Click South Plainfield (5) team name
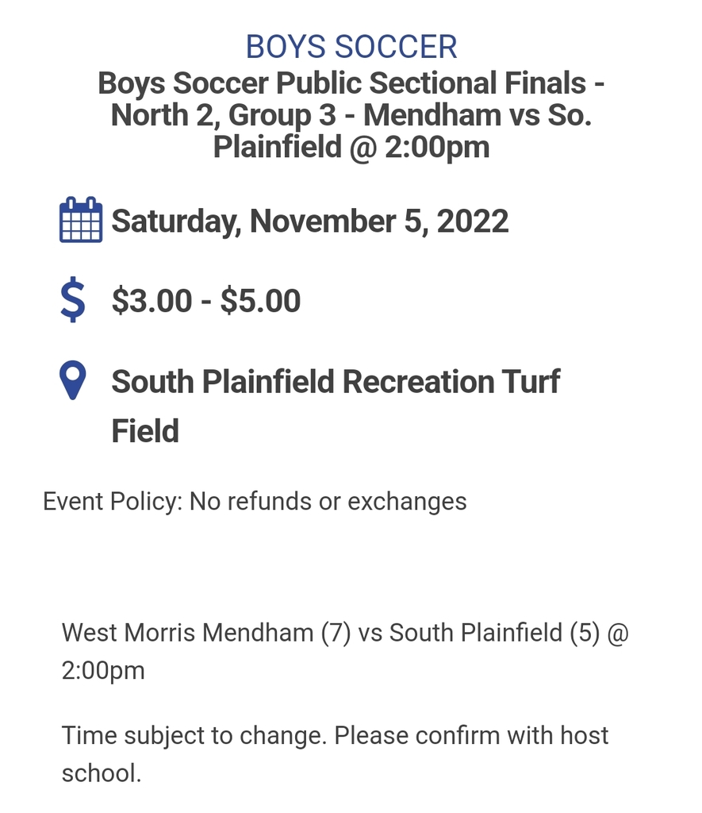 (494, 633)
